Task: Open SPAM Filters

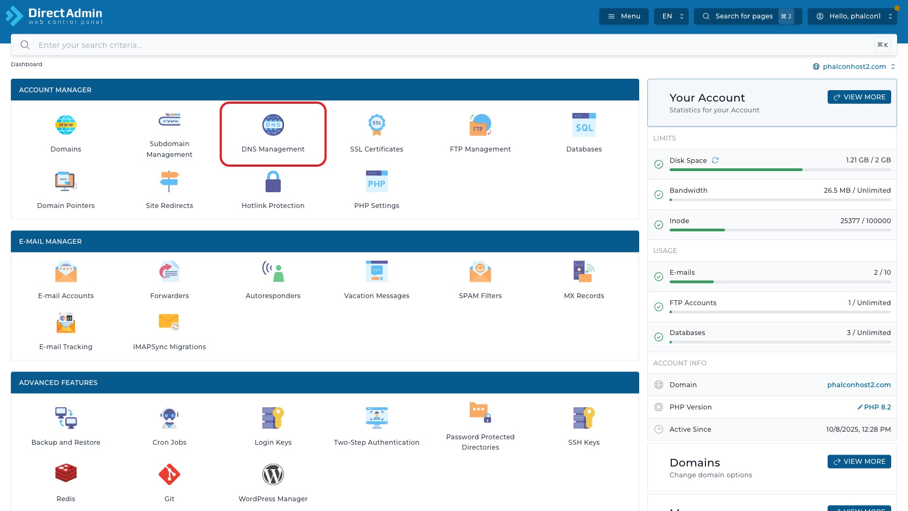Action: click(x=481, y=280)
